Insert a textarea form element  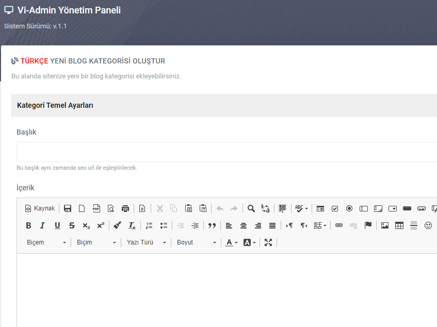(378, 208)
